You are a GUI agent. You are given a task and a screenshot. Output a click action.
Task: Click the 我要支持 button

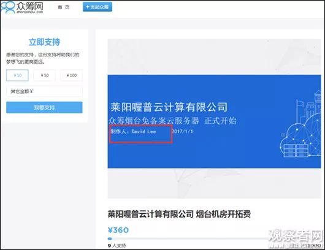(44, 107)
